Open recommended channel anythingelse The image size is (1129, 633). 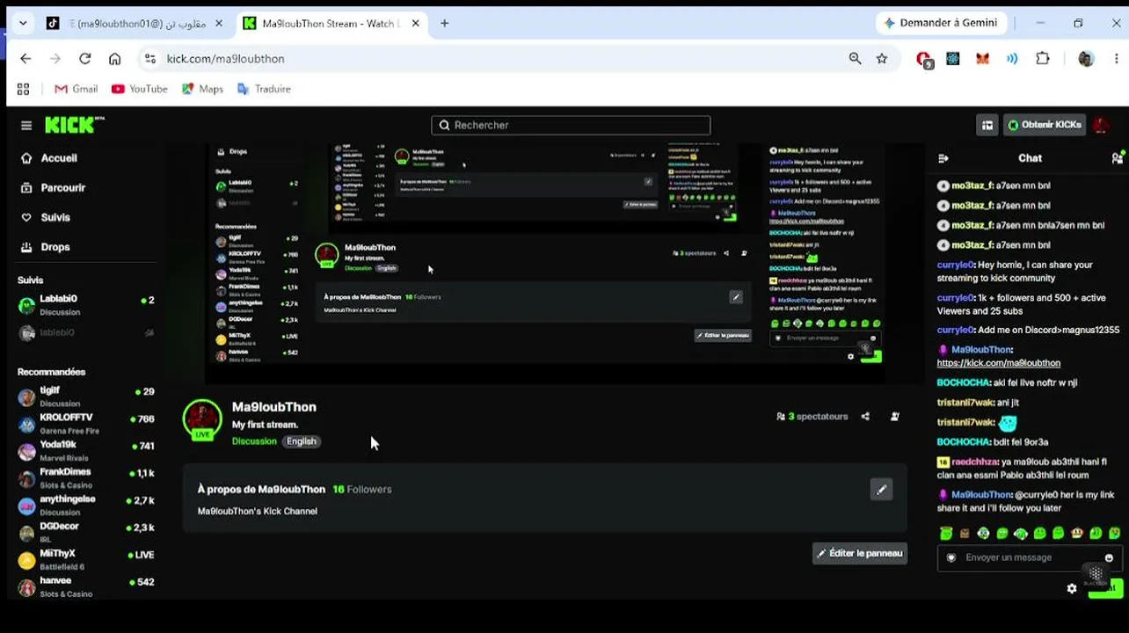86,506
